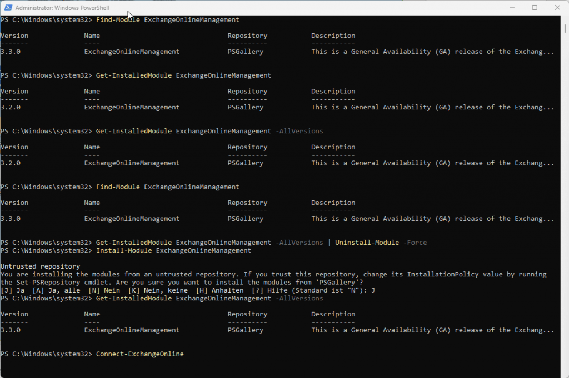This screenshot has height=378, width=569.
Task: Click the title text 'Administrator: Windows PowerShell'
Action: [x=63, y=8]
